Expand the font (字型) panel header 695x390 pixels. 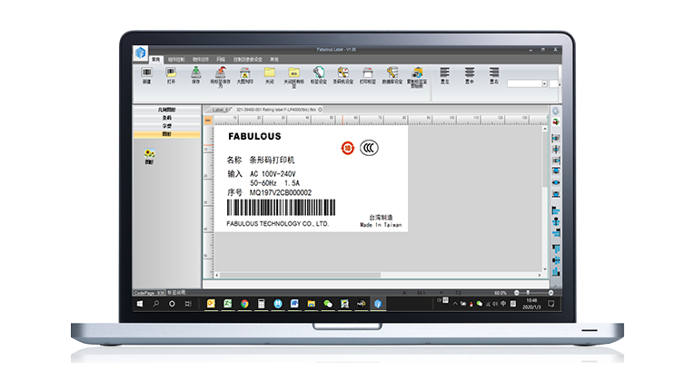(166, 126)
